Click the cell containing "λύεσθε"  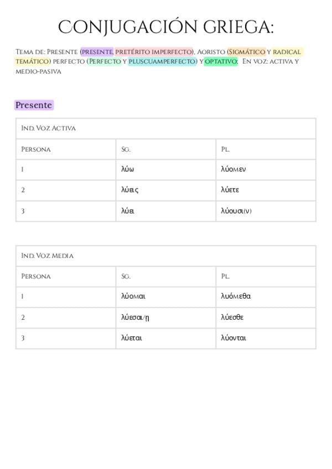click(232, 317)
